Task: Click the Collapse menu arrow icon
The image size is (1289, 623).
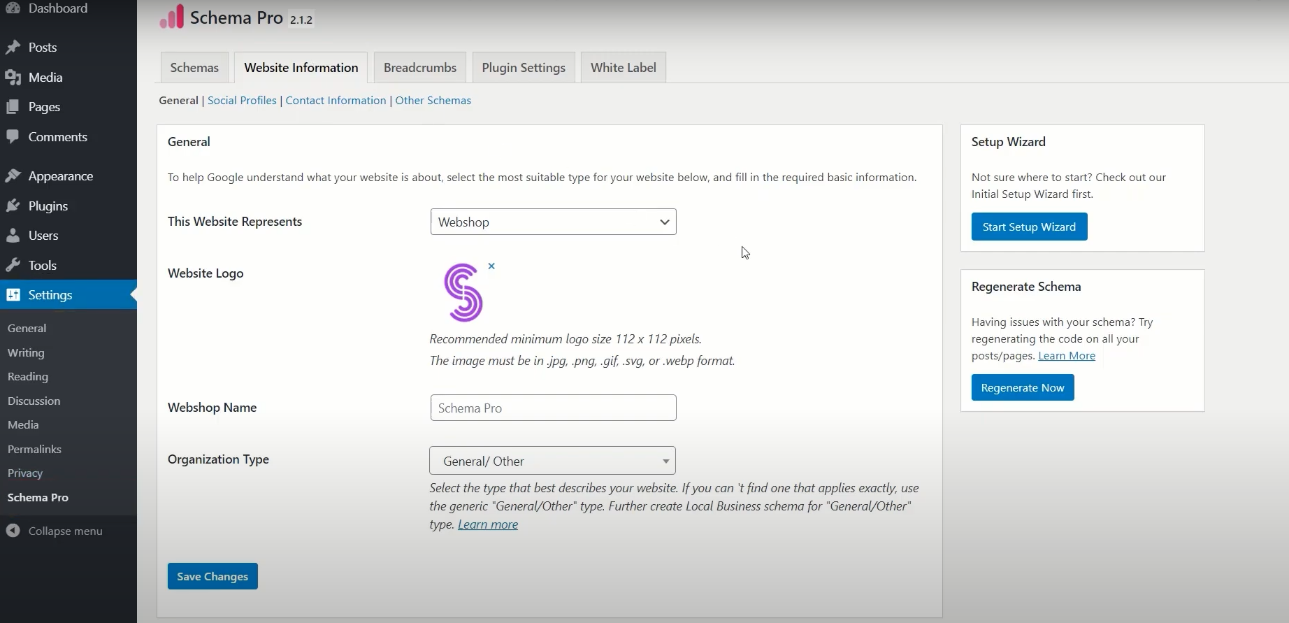Action: click(x=13, y=531)
